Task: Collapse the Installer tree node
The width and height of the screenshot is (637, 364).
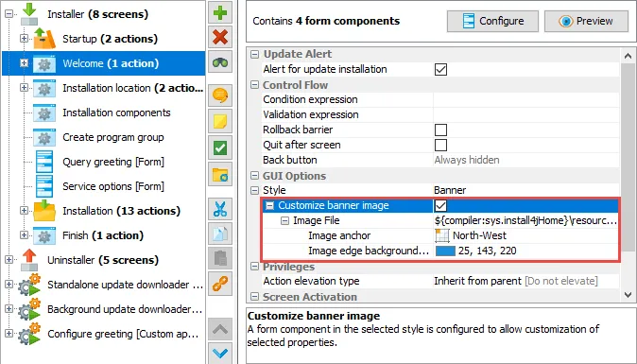Action: (9, 14)
